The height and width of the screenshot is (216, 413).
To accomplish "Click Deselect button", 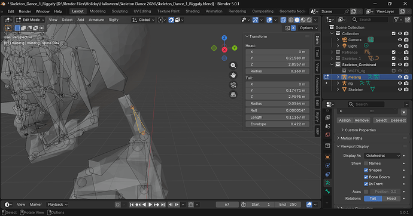I will click(398, 120).
